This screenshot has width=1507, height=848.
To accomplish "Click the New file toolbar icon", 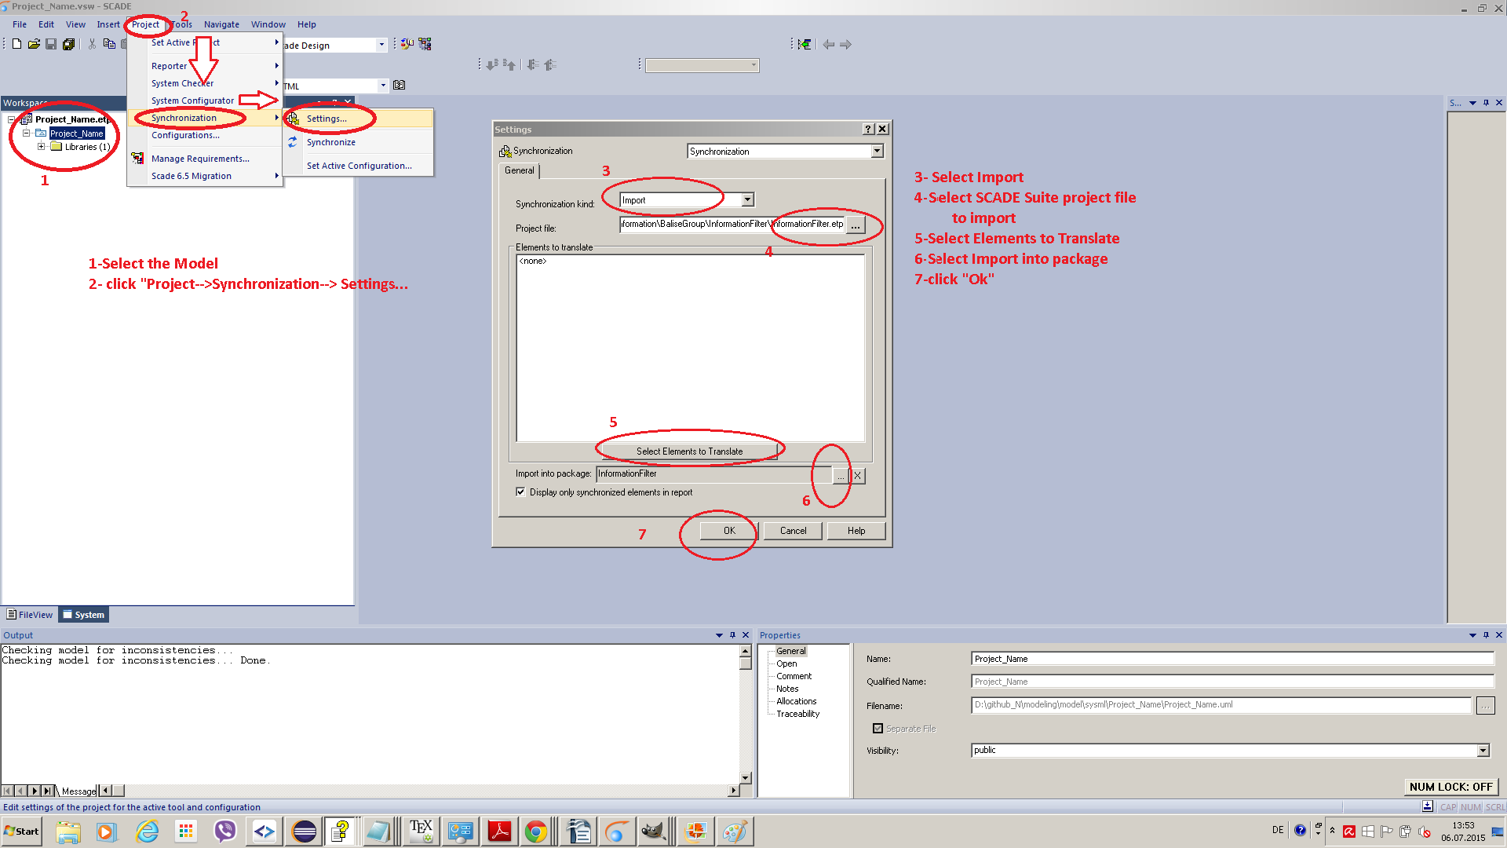I will pyautogui.click(x=16, y=44).
